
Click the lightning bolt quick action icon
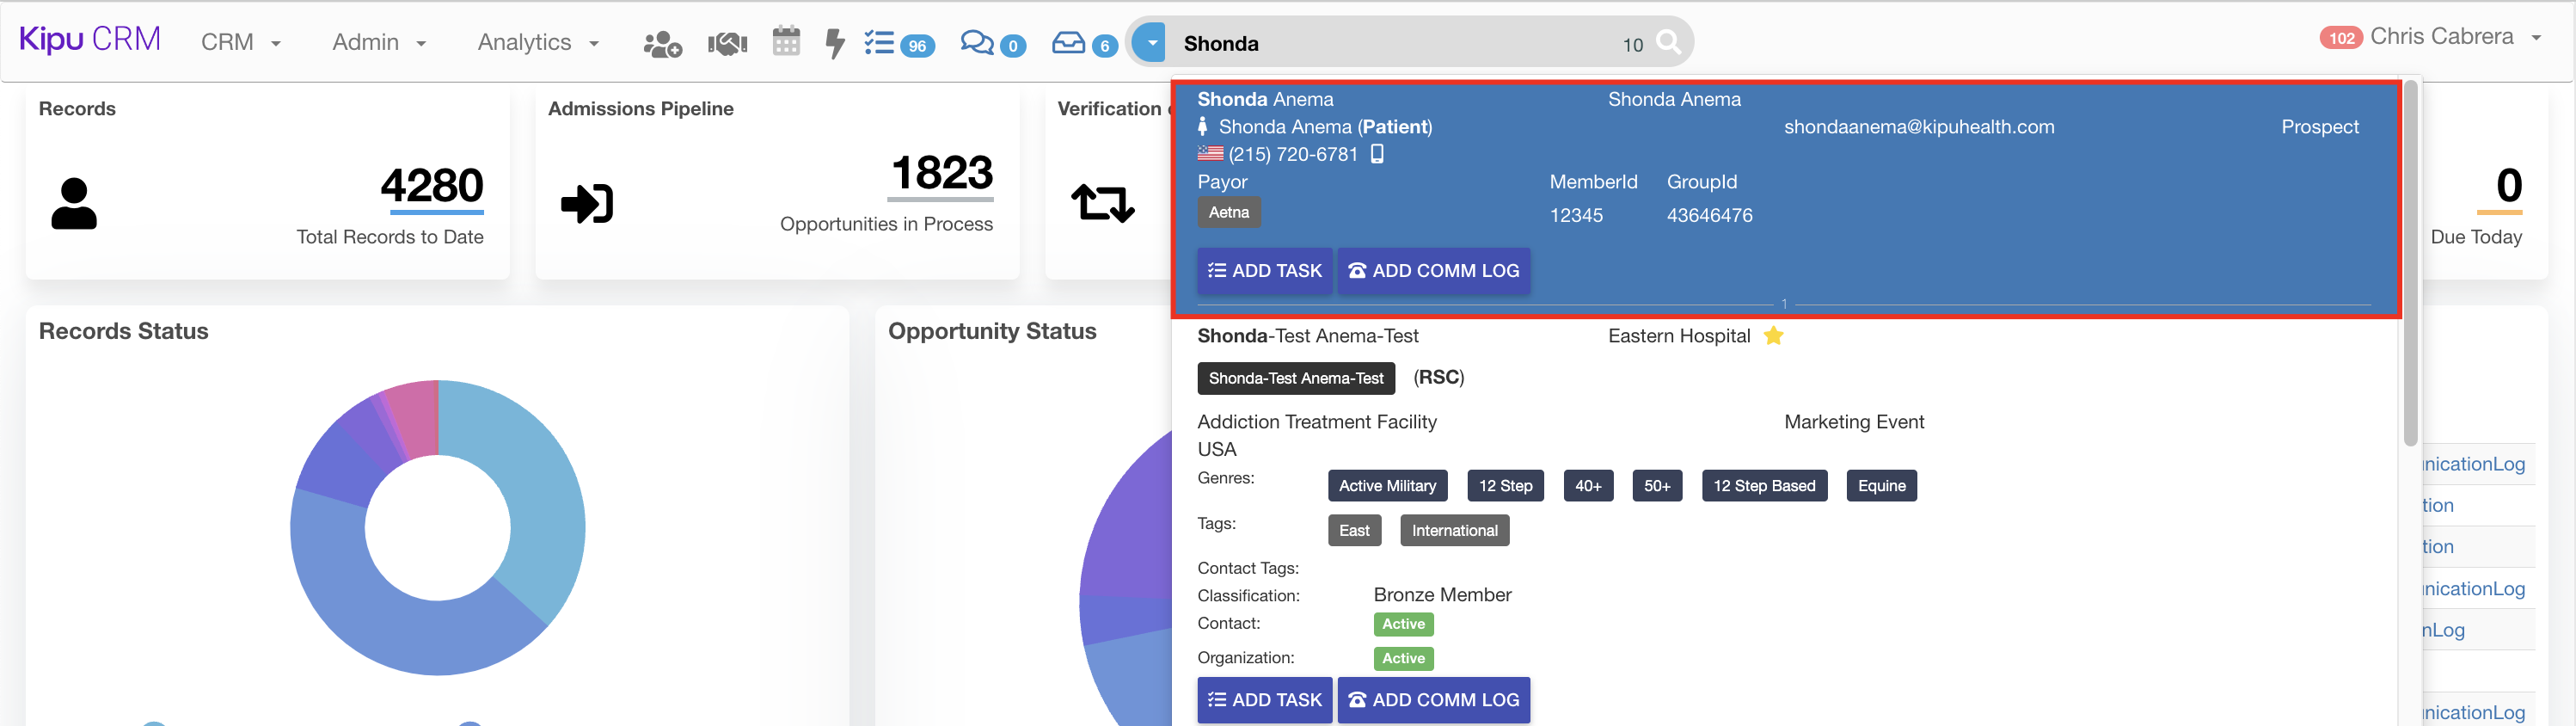(834, 44)
